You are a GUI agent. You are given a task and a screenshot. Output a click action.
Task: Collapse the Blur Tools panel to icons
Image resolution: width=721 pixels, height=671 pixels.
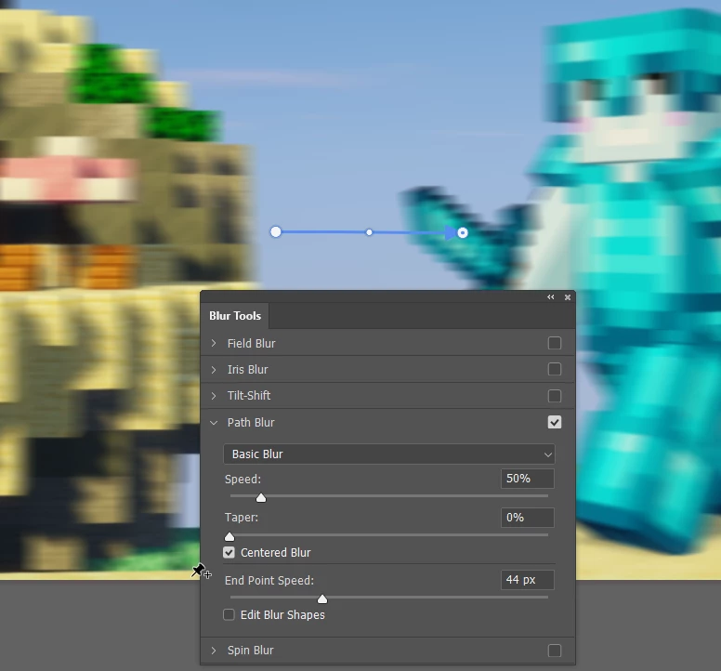(550, 297)
